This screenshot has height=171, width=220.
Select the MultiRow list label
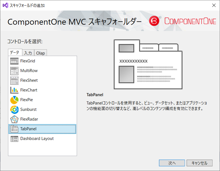(29, 71)
